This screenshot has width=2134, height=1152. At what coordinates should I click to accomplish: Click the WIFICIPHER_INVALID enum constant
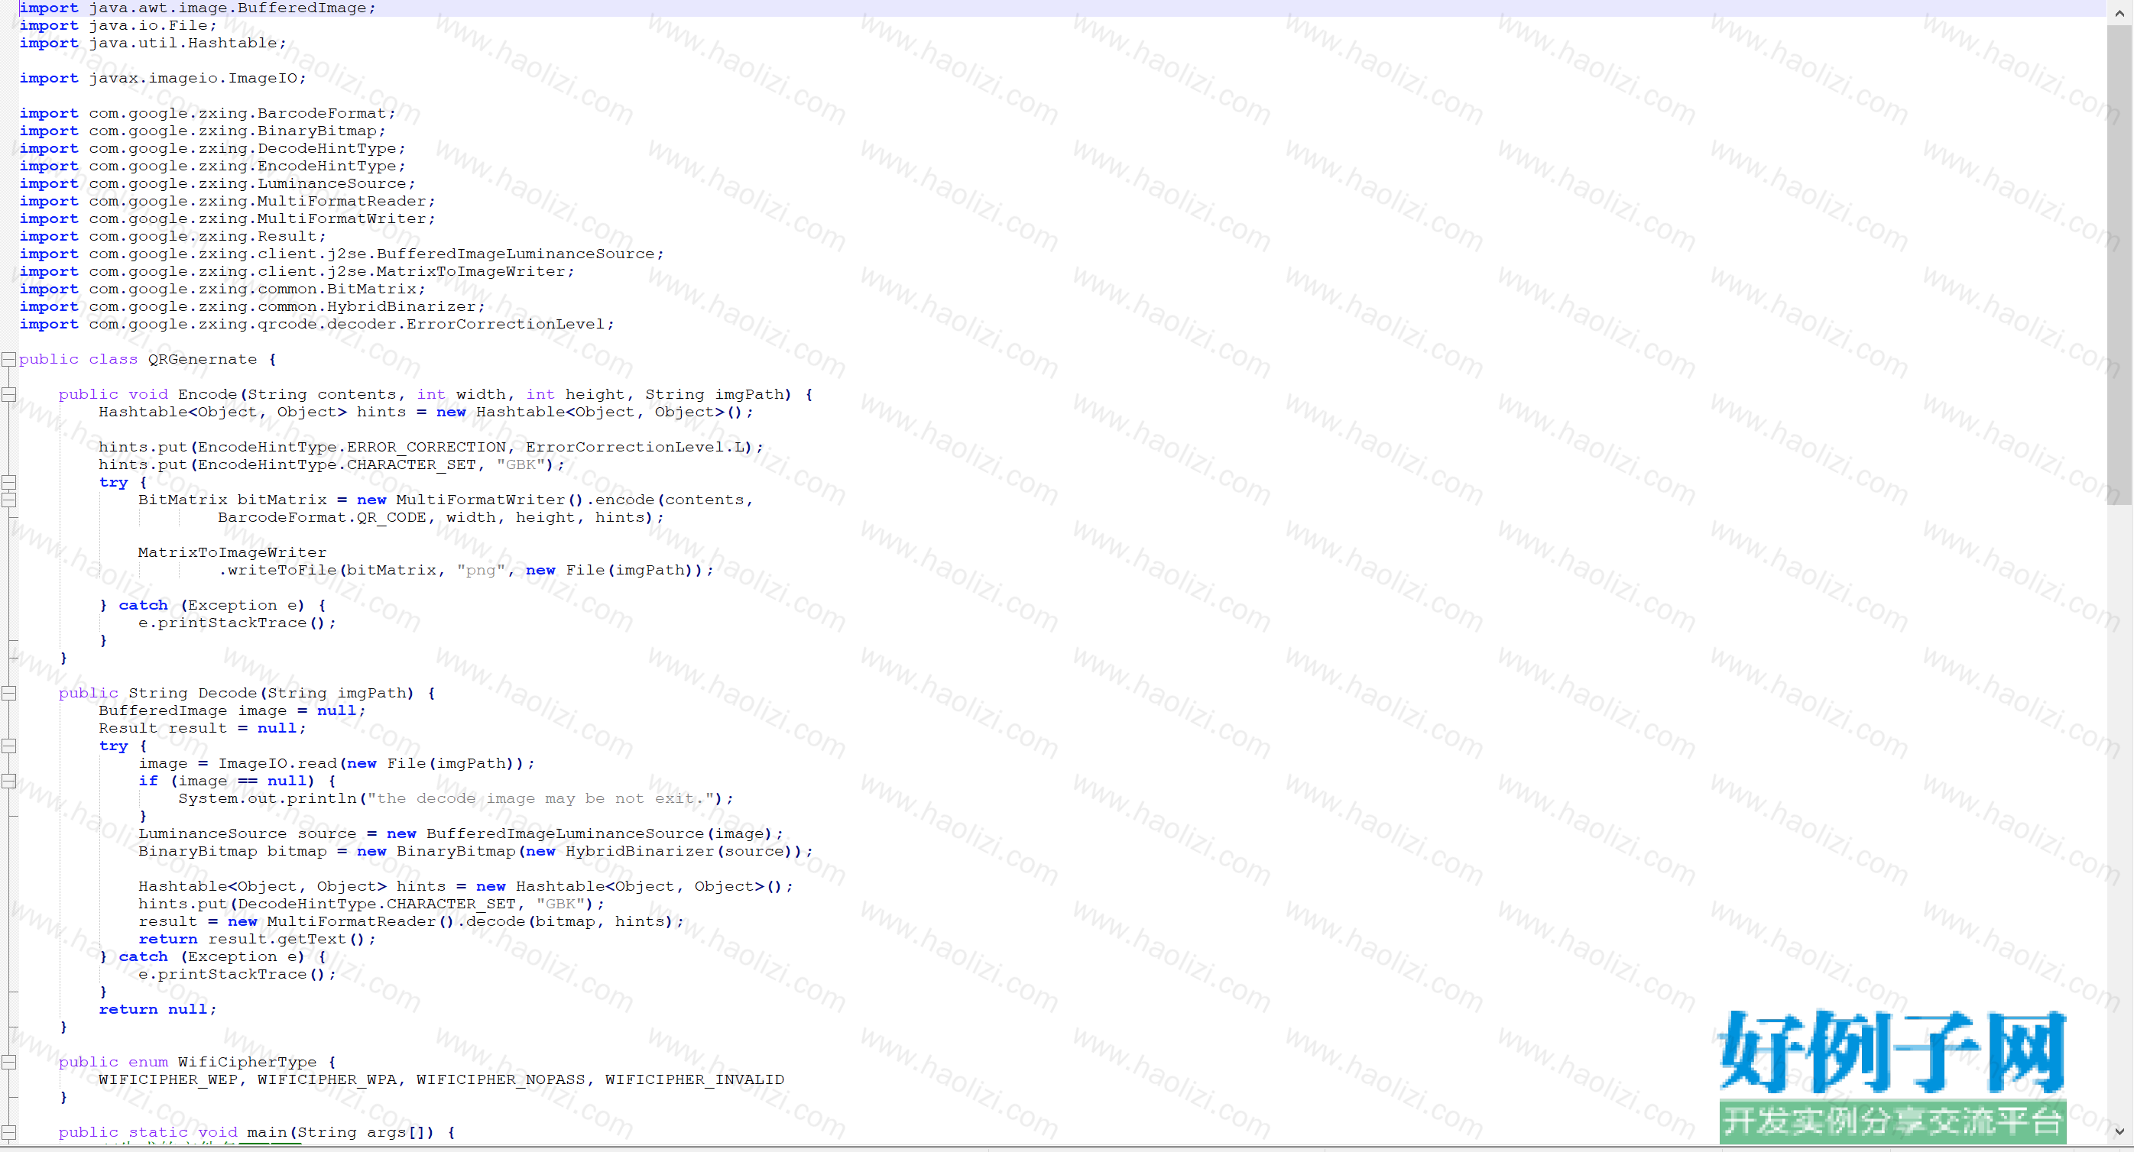694,1080
